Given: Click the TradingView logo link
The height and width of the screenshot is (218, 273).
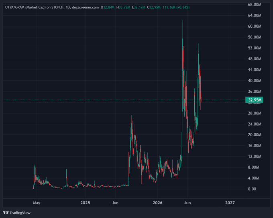Looking at the screenshot, I should coord(17,213).
